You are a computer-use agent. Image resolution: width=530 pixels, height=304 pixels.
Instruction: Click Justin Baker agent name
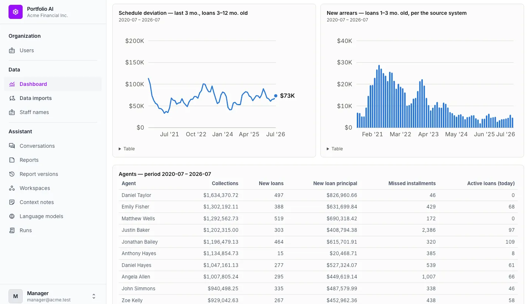[136, 230]
